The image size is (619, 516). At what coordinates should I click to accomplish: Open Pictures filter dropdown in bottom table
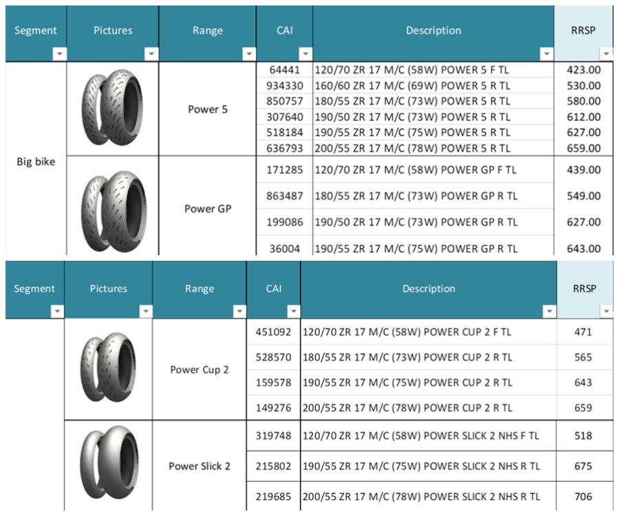point(146,312)
